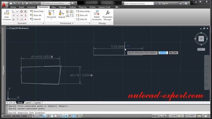This screenshot has width=212, height=119.
Task: Click the Aligned dimensional constraint tool
Action: 62,14
